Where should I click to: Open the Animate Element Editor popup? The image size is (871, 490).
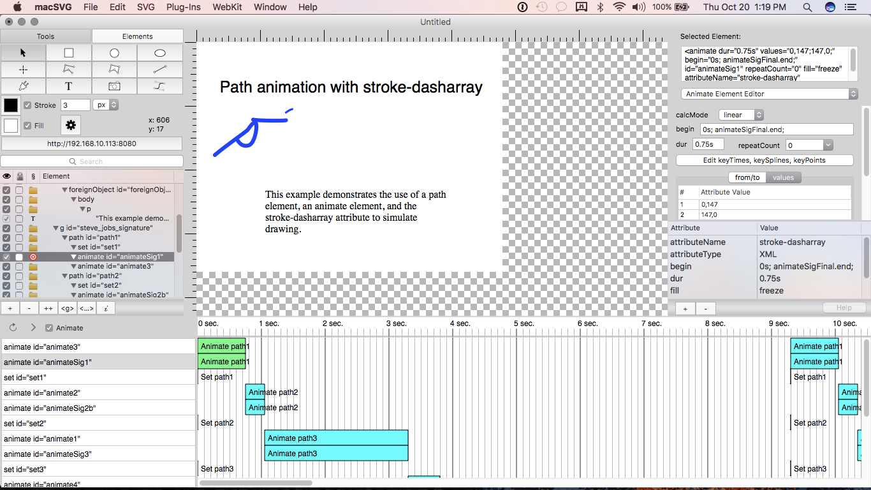[769, 94]
